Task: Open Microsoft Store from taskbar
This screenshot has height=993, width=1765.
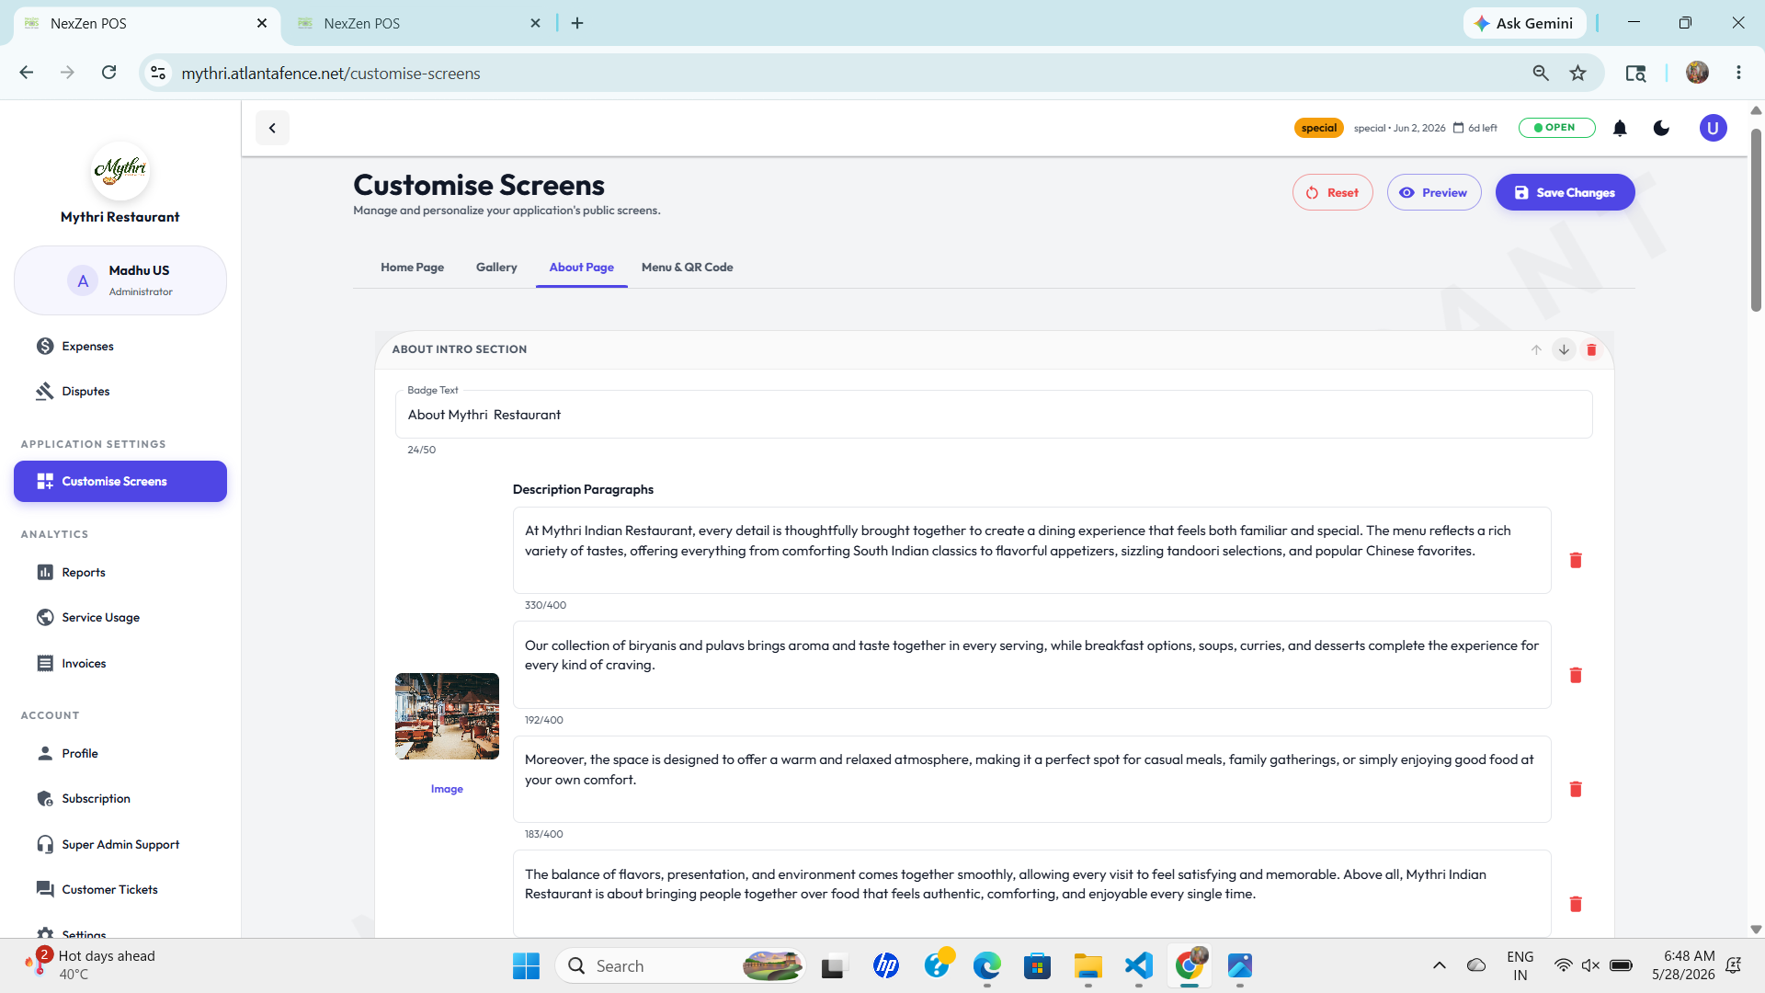Action: pyautogui.click(x=1037, y=965)
